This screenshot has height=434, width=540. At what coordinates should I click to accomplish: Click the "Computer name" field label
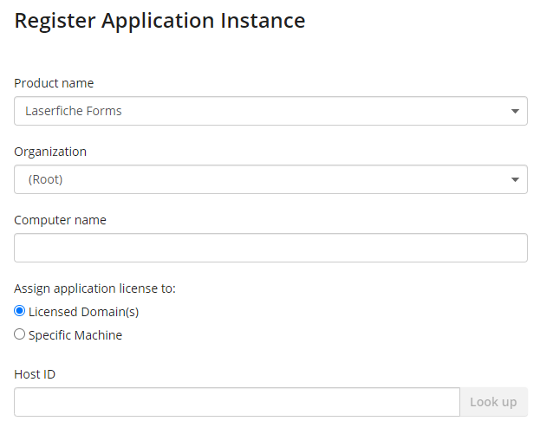[60, 220]
